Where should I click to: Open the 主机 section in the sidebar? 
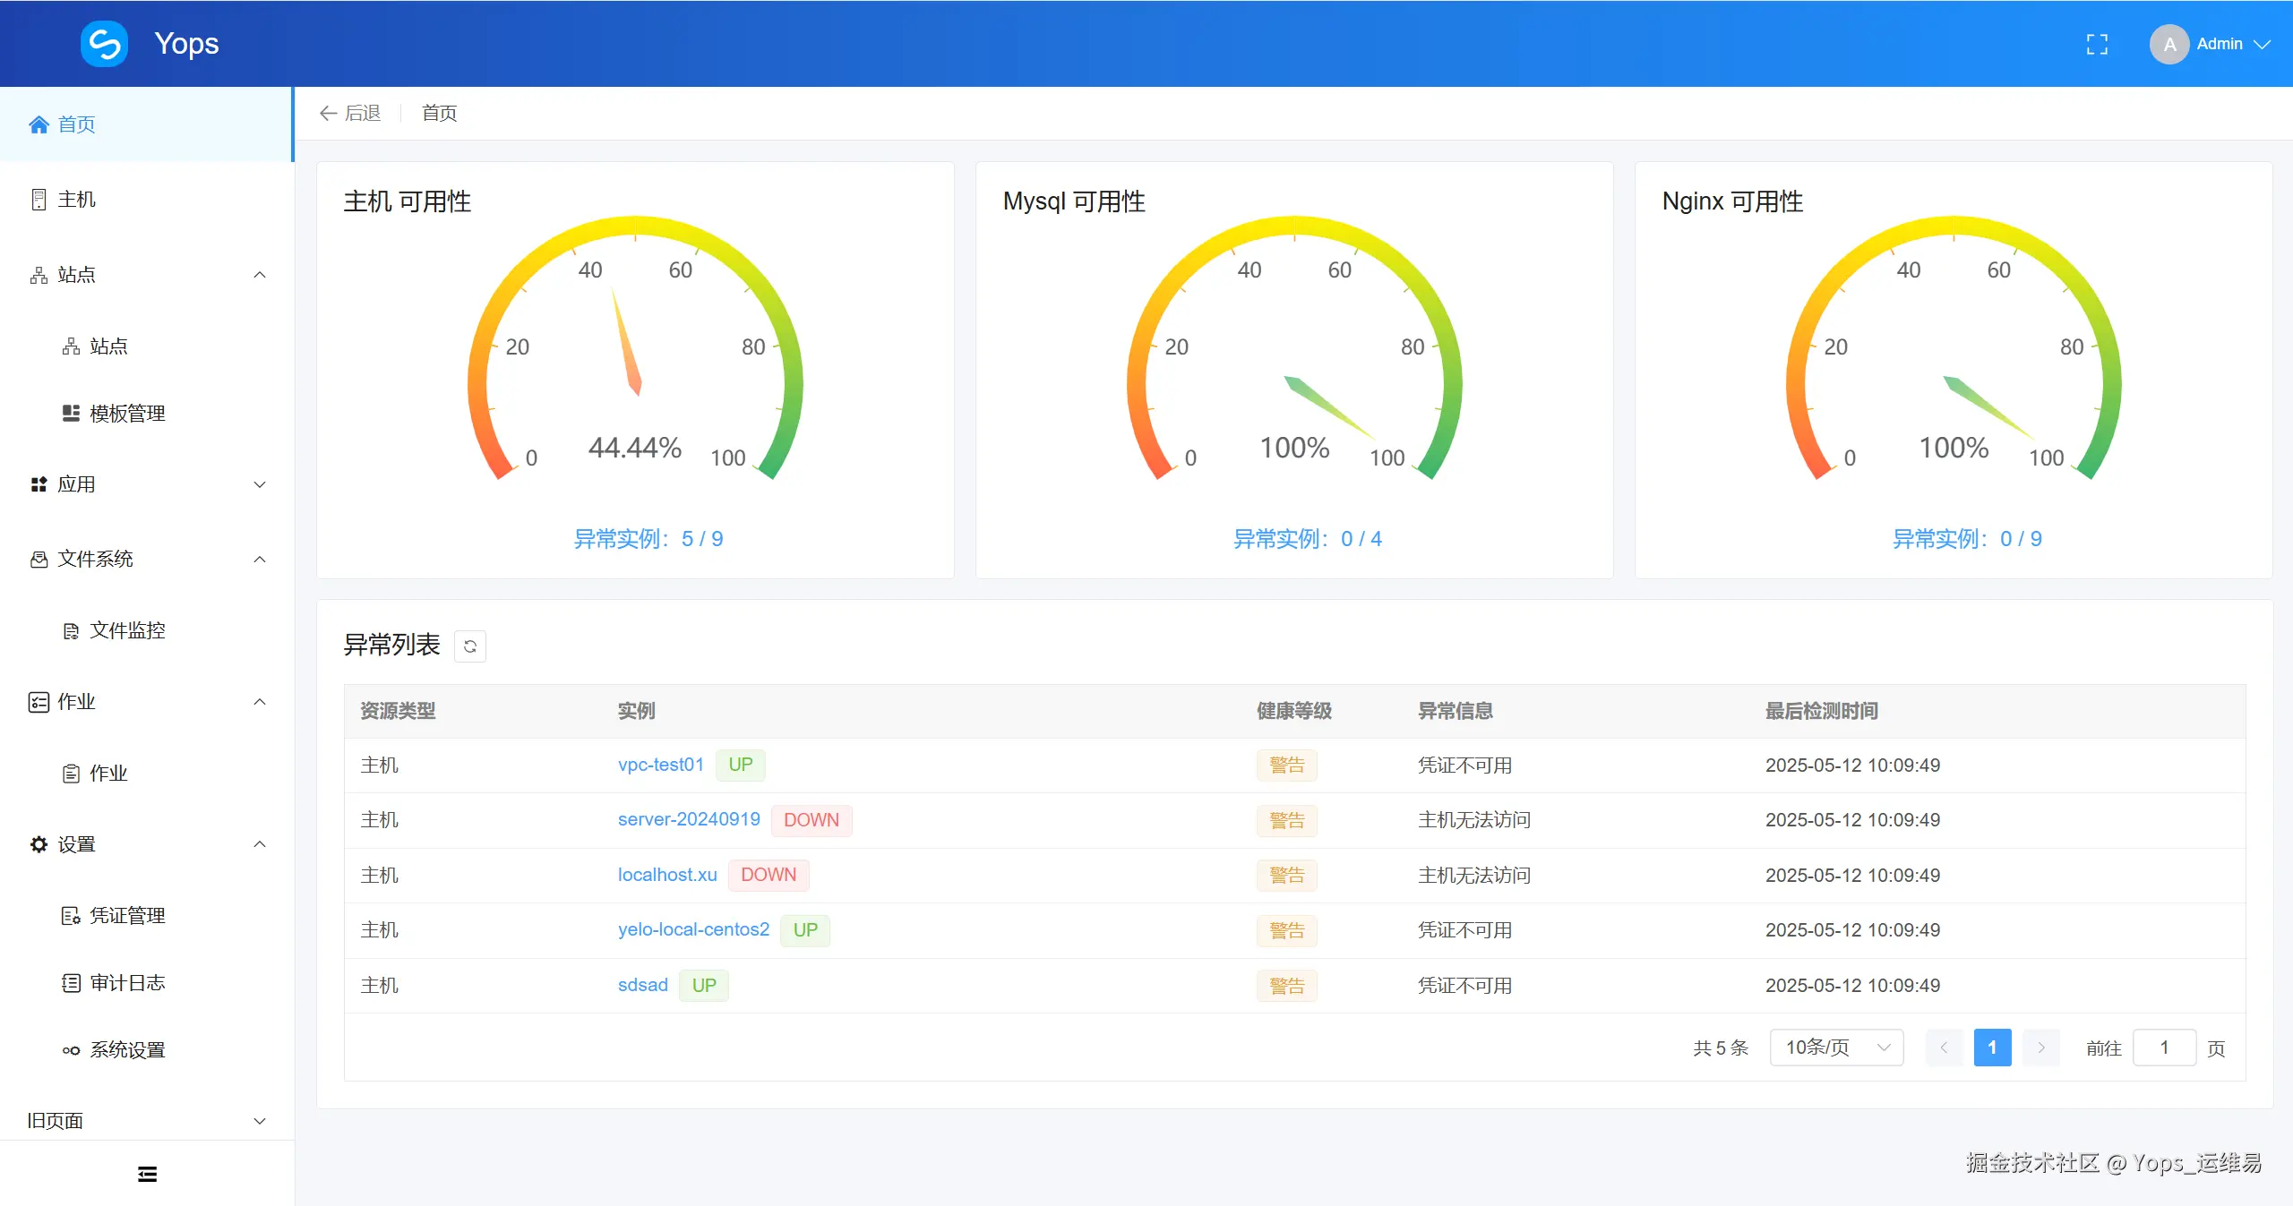tap(78, 199)
